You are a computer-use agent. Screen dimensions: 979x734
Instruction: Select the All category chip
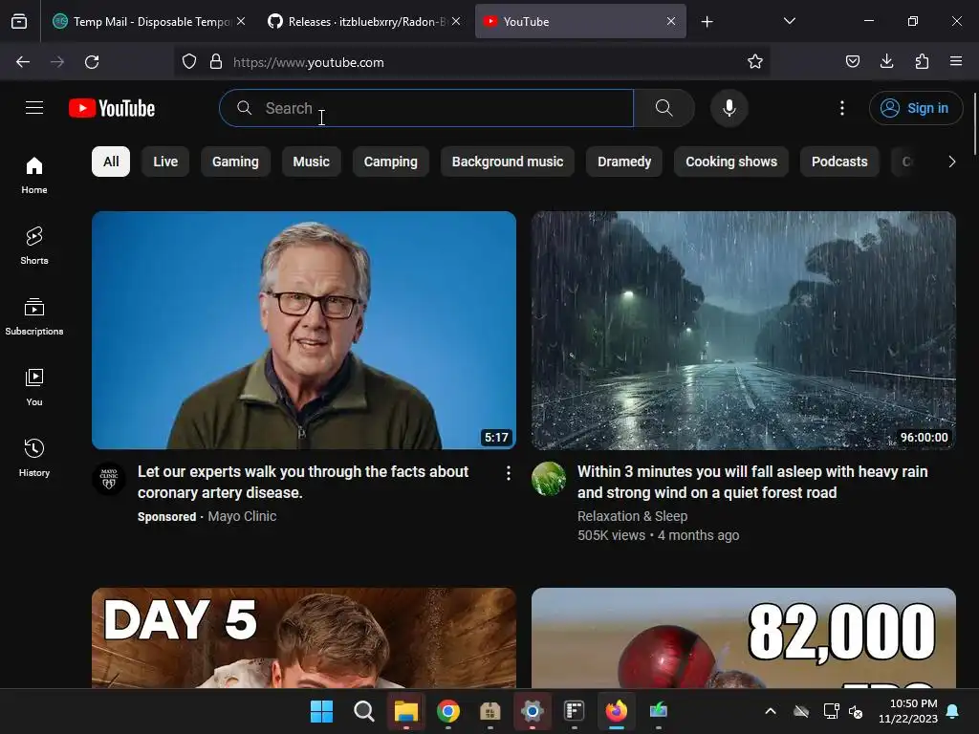coord(111,162)
